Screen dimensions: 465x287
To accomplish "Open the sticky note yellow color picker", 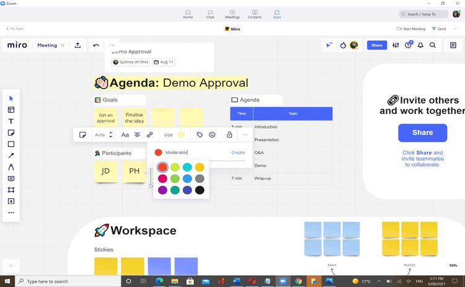I will (181, 135).
